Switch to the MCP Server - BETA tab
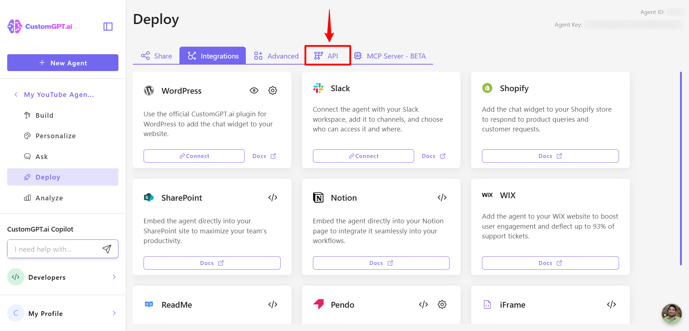 pos(390,56)
